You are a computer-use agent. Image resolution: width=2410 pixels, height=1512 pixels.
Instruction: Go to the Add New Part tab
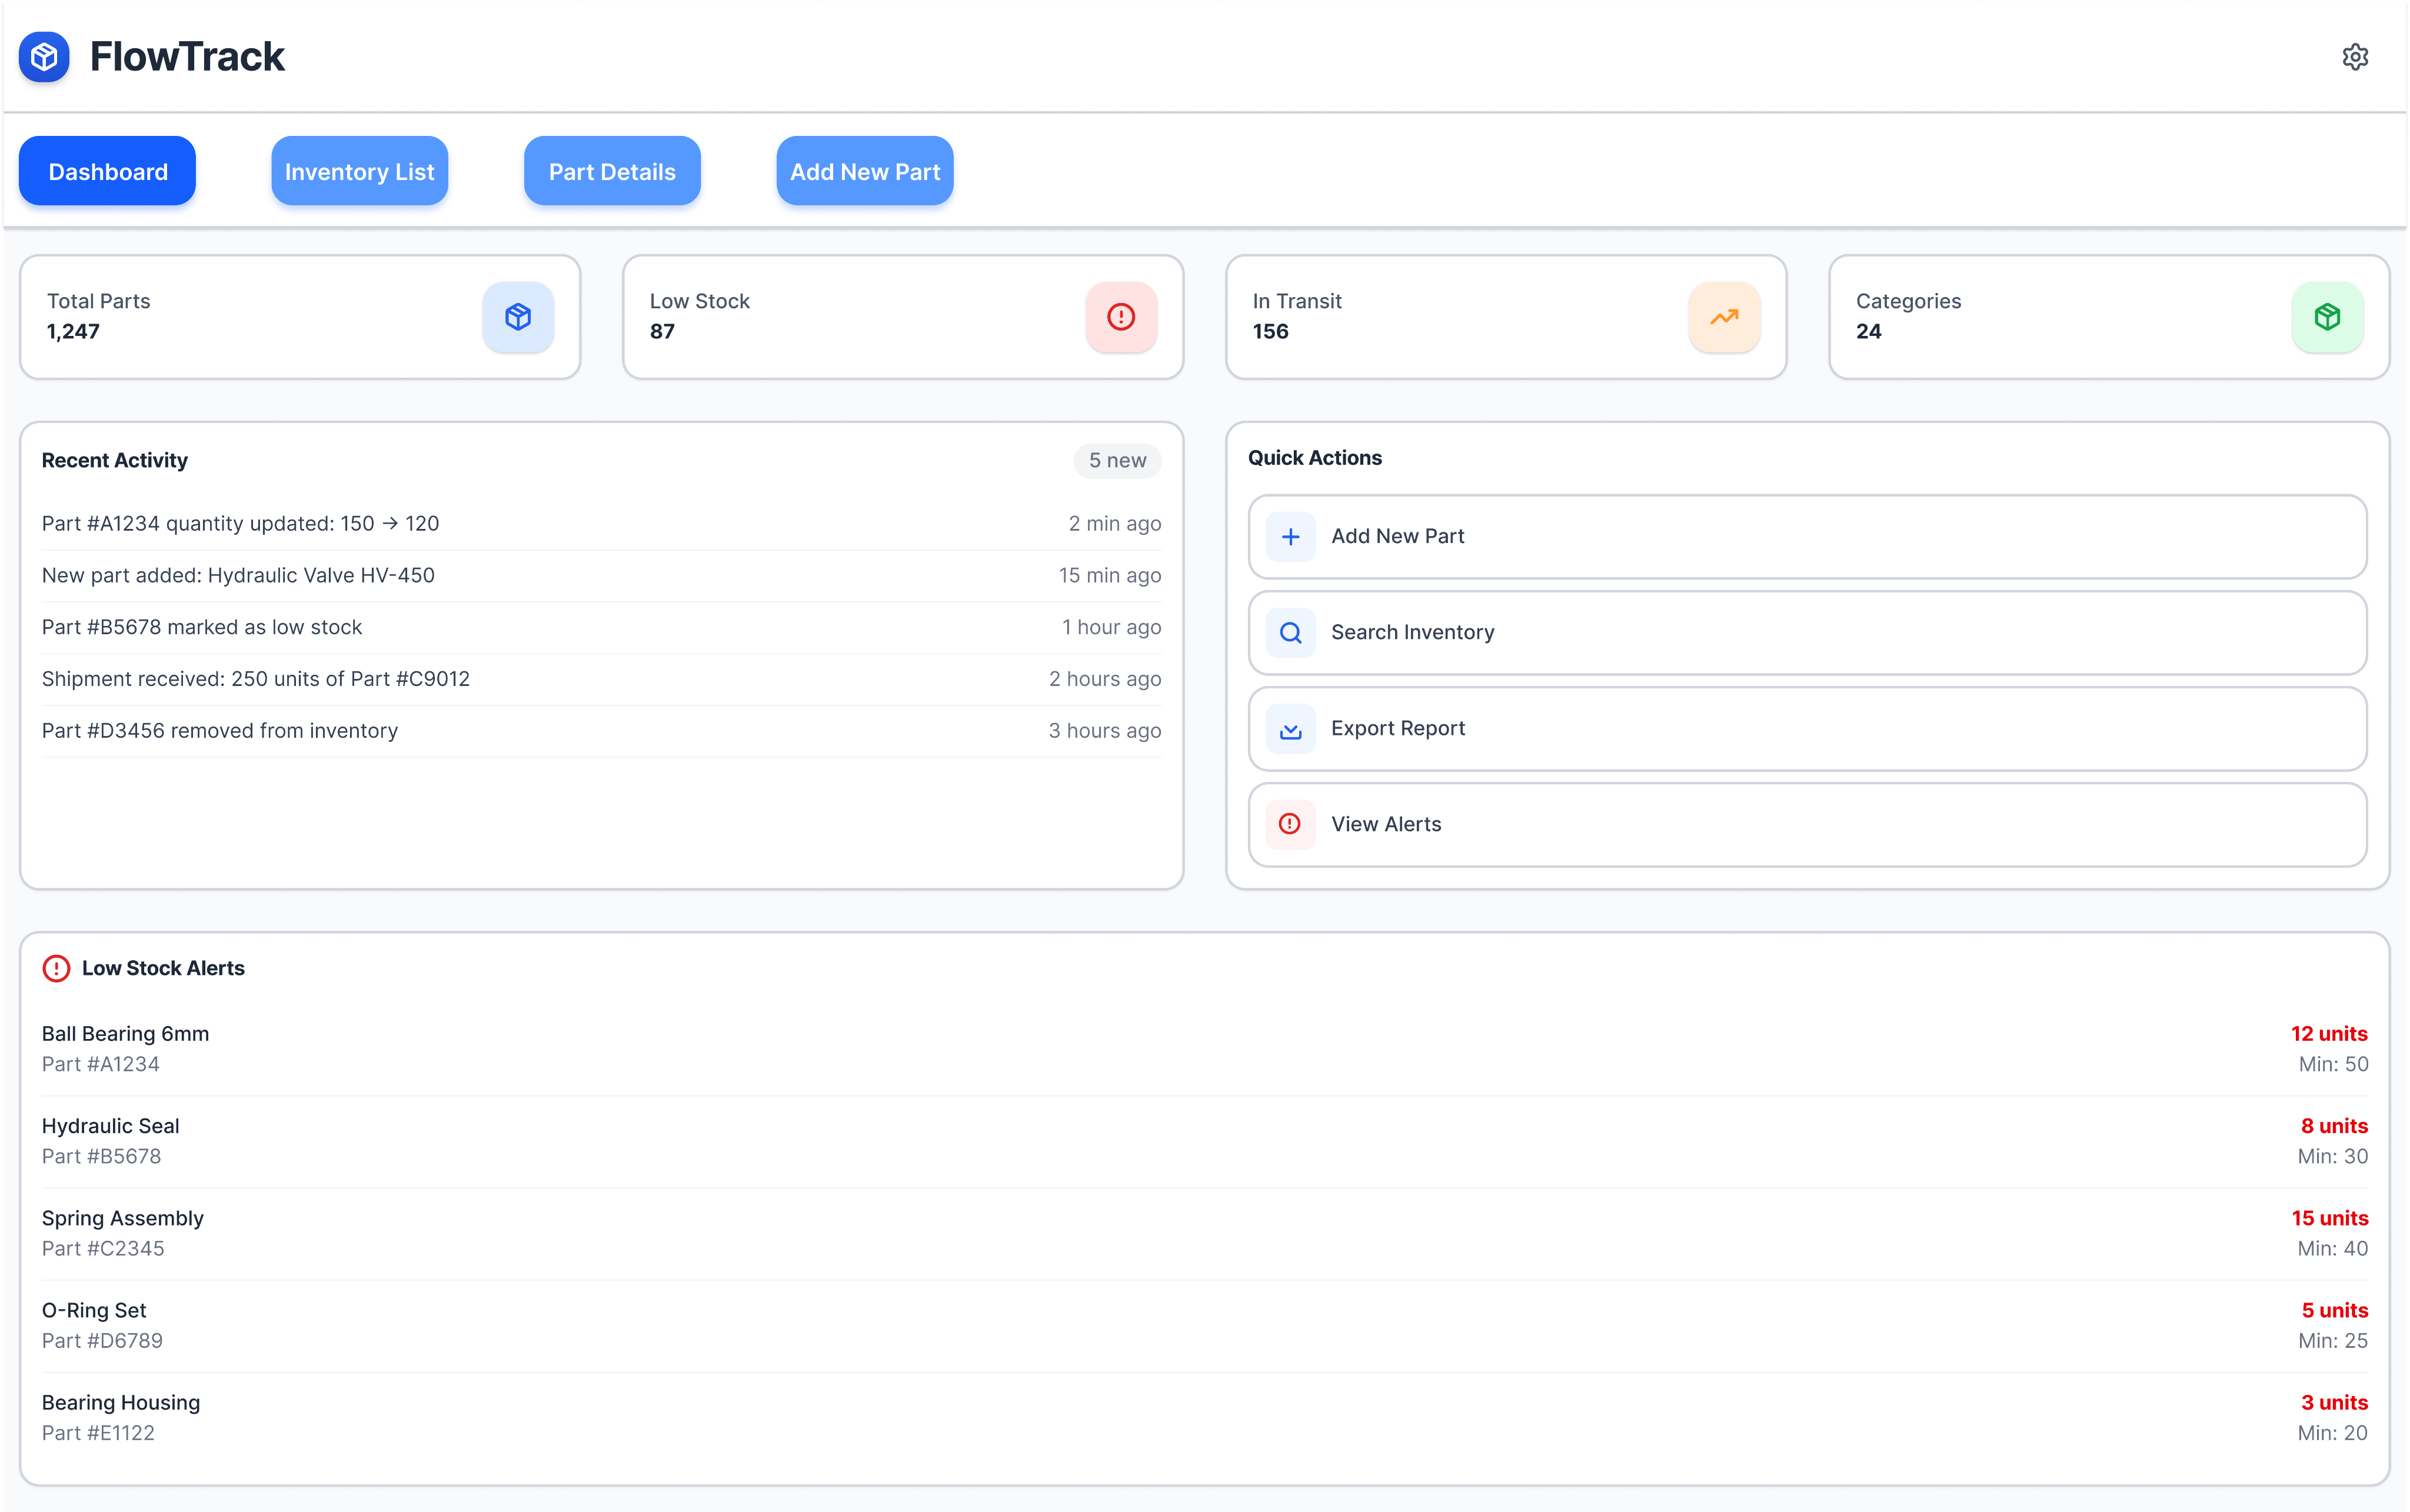pyautogui.click(x=864, y=171)
